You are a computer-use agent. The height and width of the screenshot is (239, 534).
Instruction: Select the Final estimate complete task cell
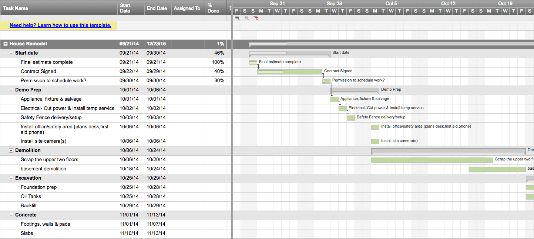(x=47, y=62)
